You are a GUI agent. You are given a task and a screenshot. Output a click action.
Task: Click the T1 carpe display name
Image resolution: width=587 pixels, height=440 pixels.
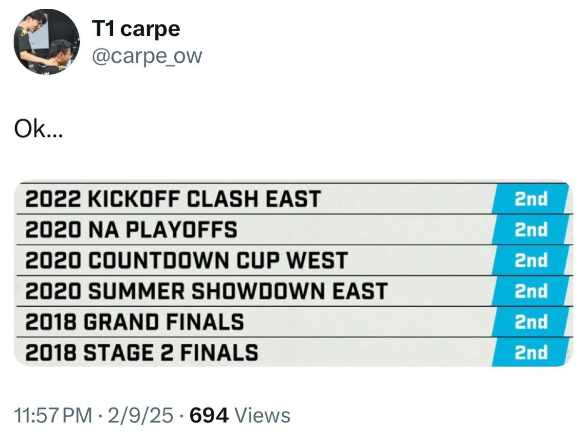click(136, 29)
